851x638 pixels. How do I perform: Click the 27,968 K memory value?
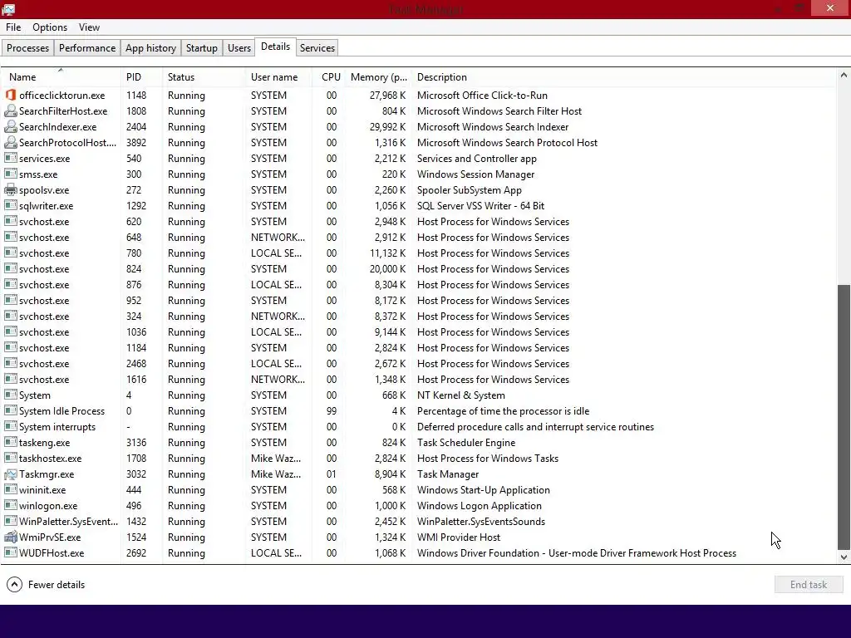387,95
